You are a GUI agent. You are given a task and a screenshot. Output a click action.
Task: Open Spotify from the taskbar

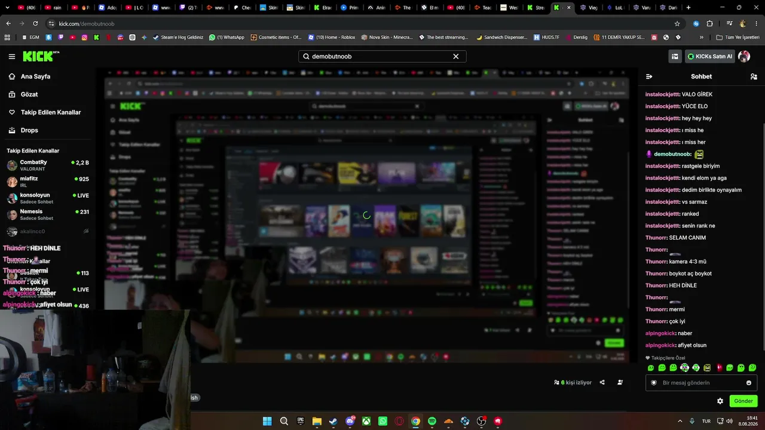click(432, 421)
